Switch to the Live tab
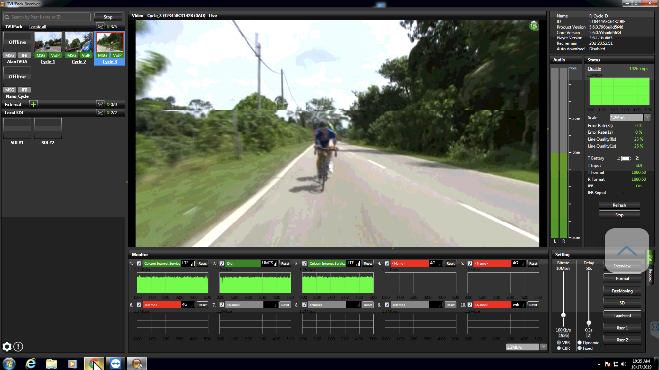This screenshot has width=659, height=370. click(x=650, y=257)
